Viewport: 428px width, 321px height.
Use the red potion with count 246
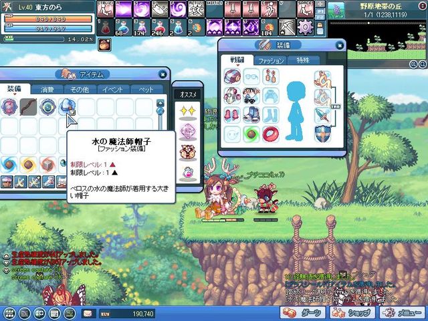[x=160, y=27]
